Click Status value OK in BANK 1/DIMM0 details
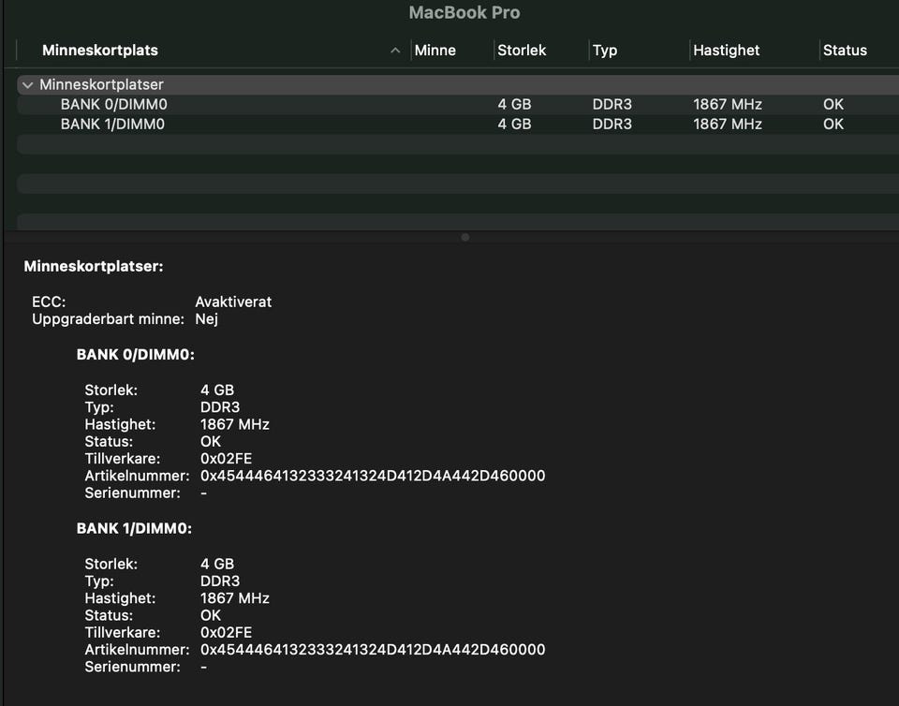This screenshot has width=899, height=706. 211,615
